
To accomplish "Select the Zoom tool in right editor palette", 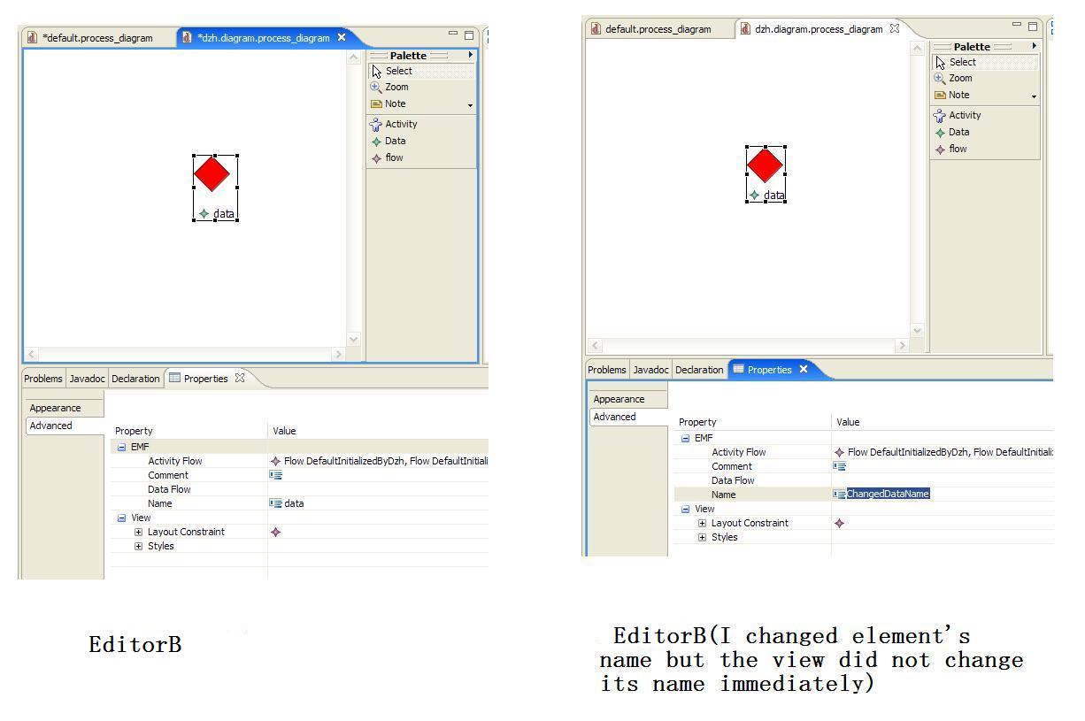I will click(953, 78).
